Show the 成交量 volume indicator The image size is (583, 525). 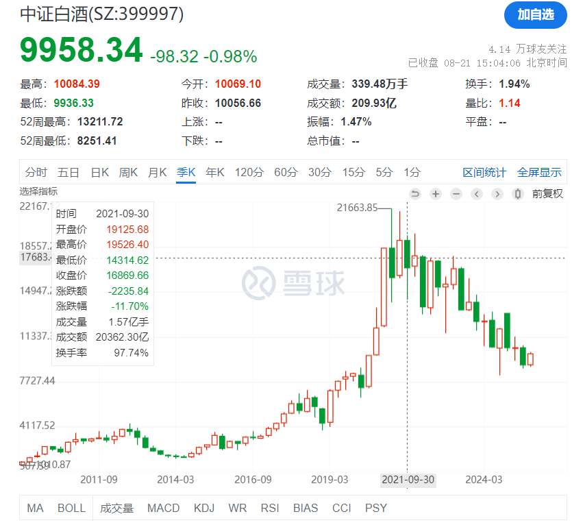click(x=116, y=508)
